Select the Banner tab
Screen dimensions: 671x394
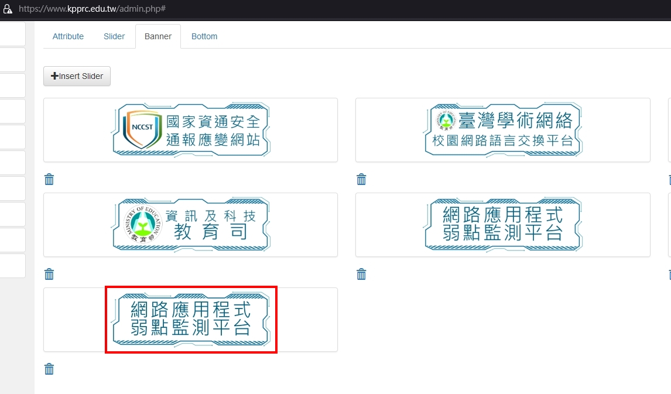pyautogui.click(x=158, y=36)
